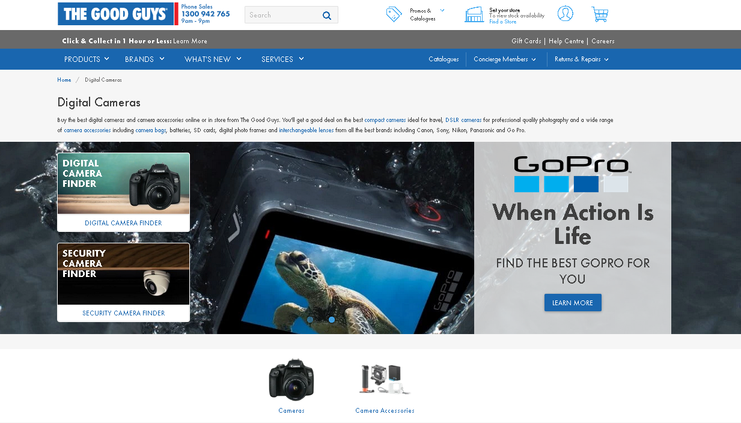Viewport: 741px width, 423px height.
Task: Follow the camera bags text link
Action: pyautogui.click(x=151, y=130)
